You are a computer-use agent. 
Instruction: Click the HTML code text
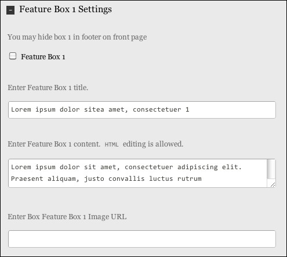(x=111, y=145)
